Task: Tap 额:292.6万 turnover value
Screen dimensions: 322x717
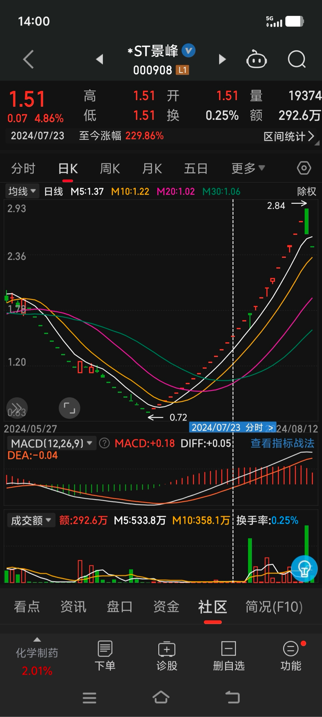Action: click(83, 520)
